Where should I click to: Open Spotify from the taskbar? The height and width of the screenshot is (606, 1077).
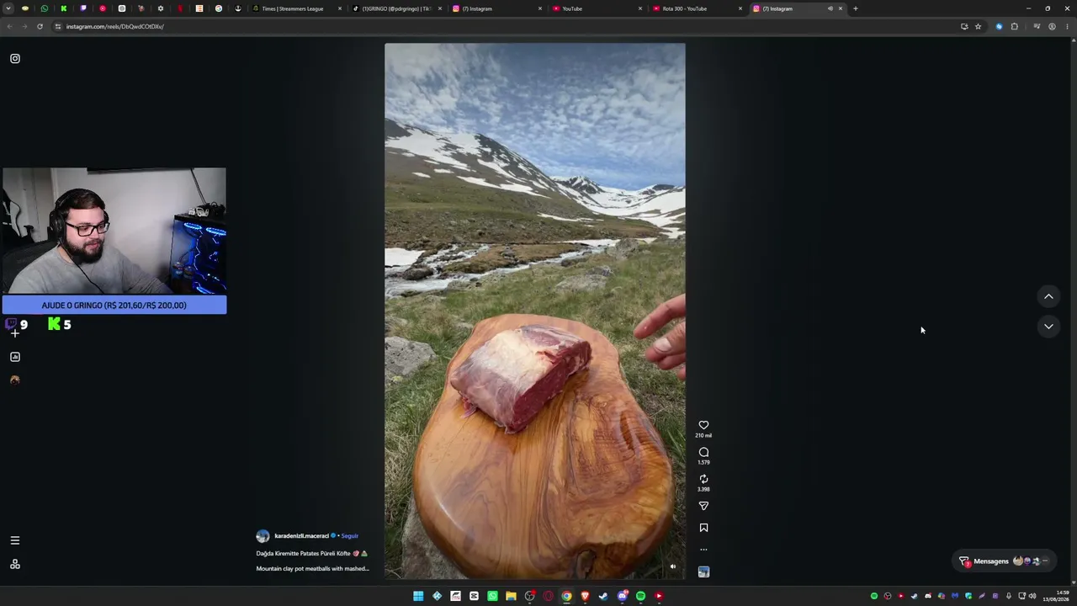pos(640,596)
